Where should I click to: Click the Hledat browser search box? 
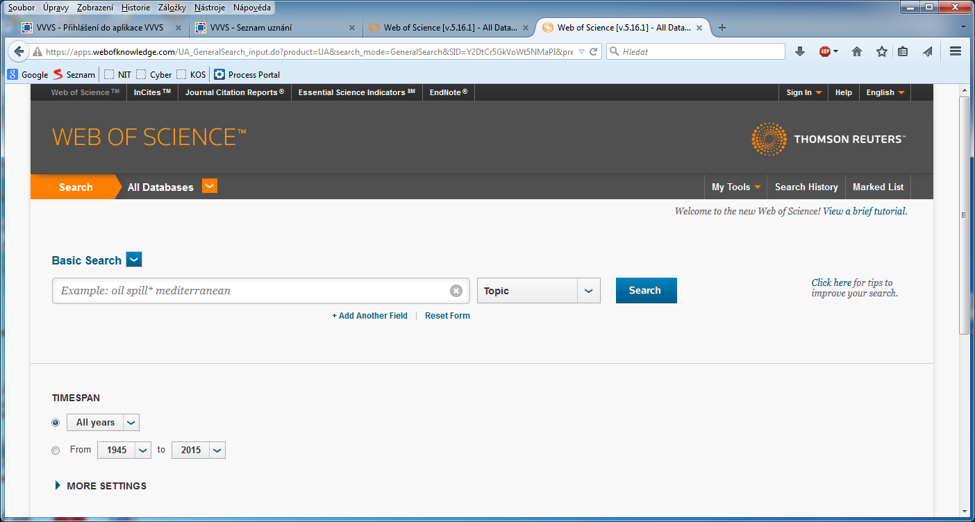695,51
